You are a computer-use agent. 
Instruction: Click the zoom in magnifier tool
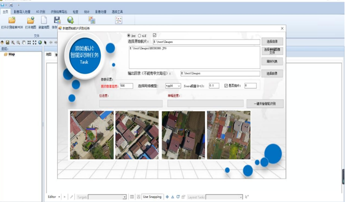[13, 42]
